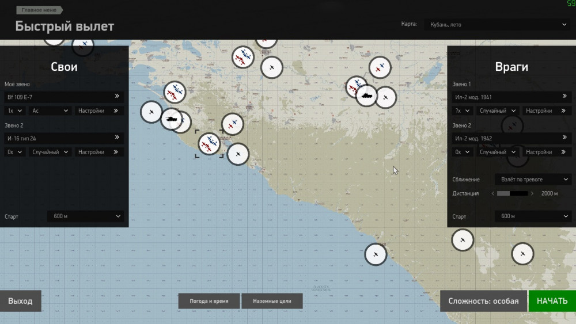Go back via Главное меню tab
The width and height of the screenshot is (576, 324).
(x=39, y=10)
